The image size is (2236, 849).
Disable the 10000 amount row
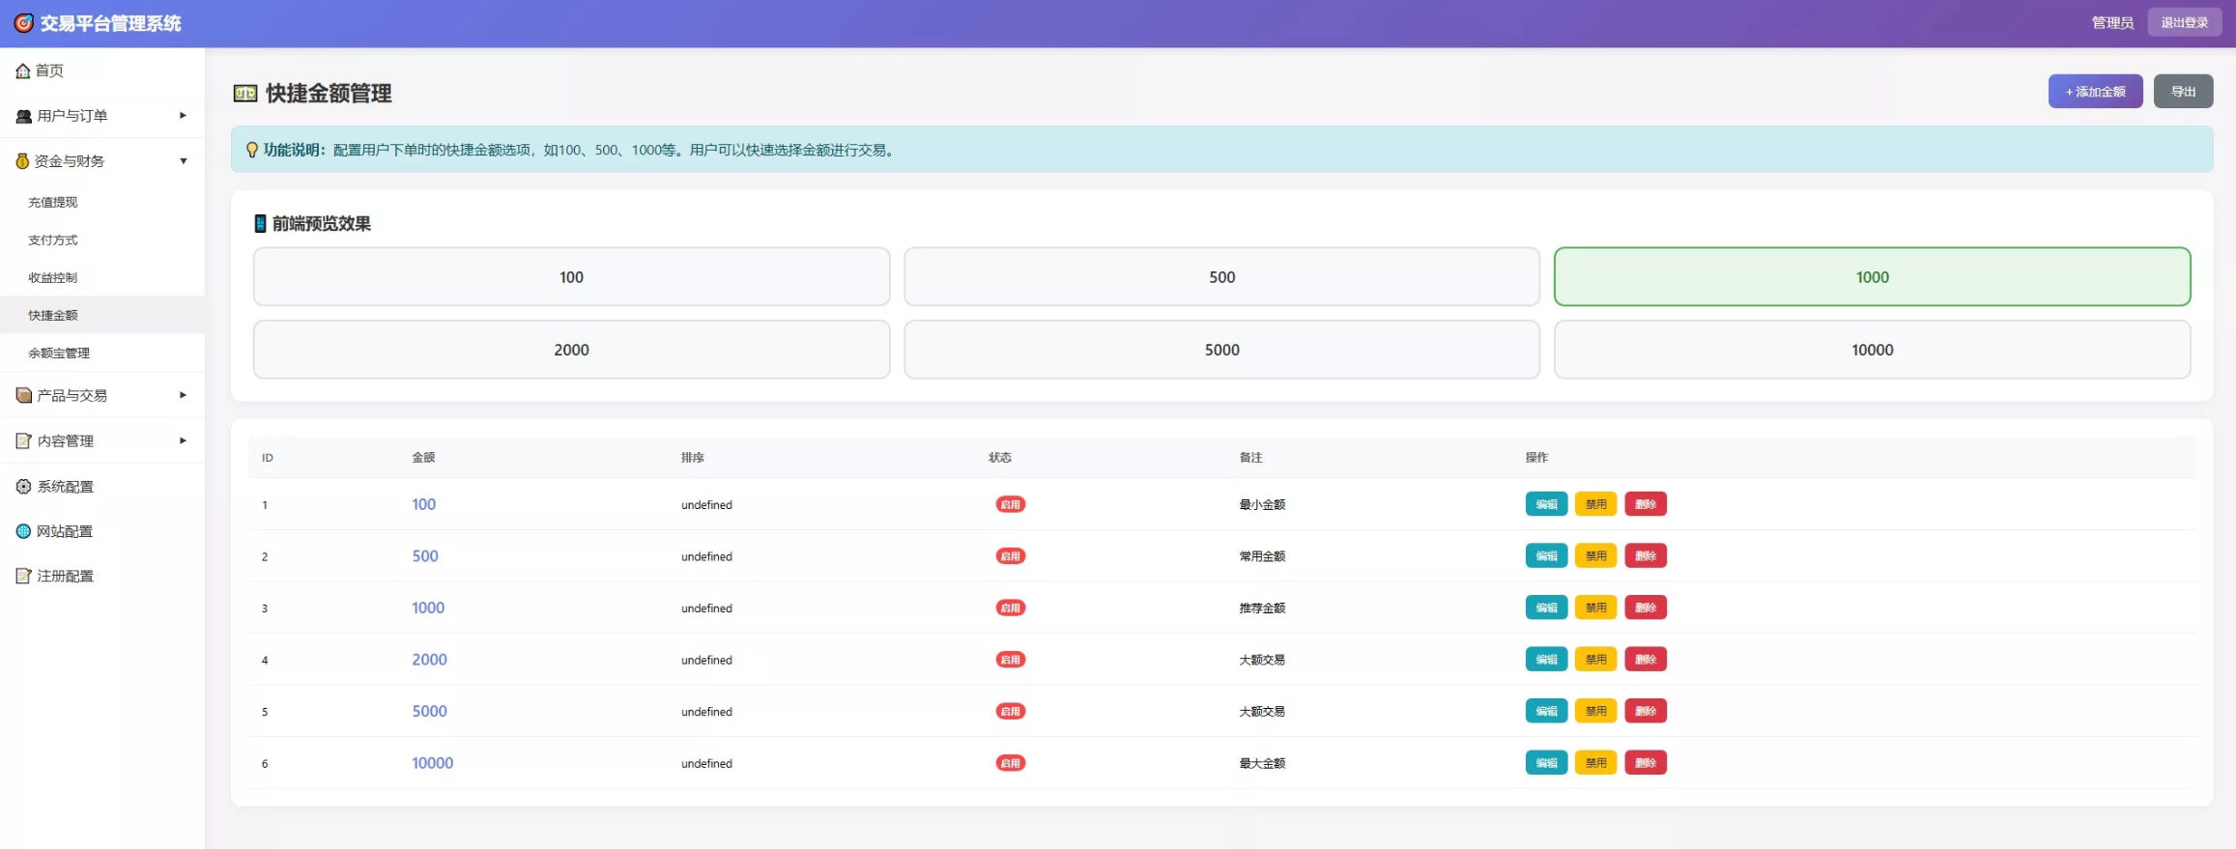point(1595,763)
